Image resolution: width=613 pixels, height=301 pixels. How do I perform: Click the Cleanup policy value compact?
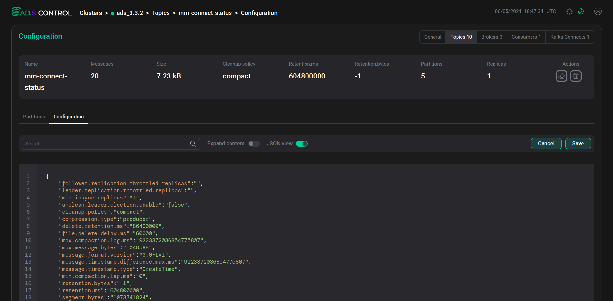click(237, 76)
